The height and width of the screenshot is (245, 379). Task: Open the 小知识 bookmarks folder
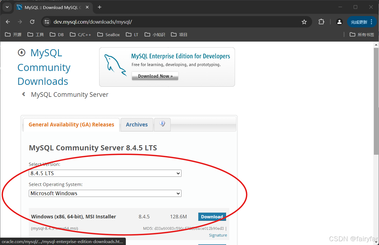click(155, 35)
